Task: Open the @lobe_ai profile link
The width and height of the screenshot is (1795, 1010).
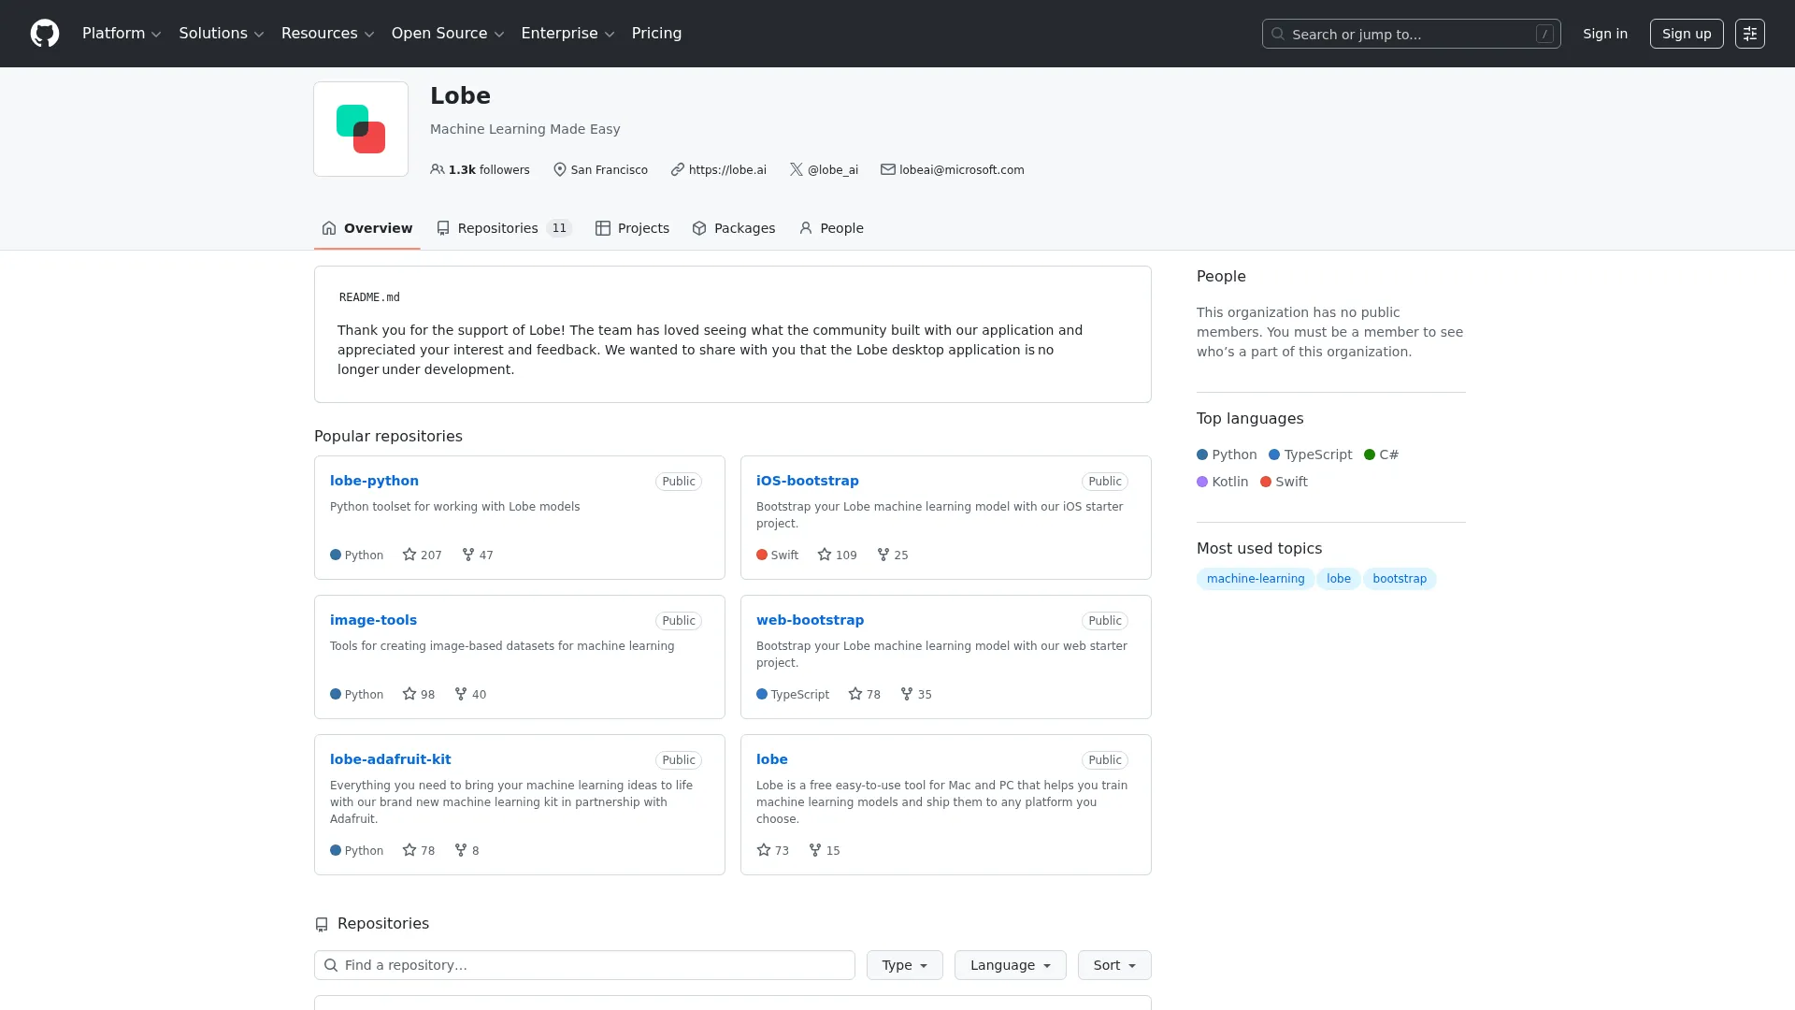Action: tap(833, 169)
